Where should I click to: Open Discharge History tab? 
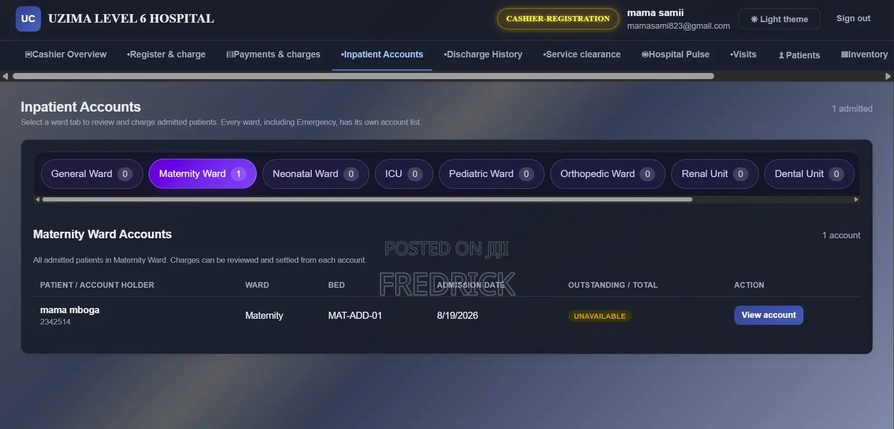coord(483,54)
